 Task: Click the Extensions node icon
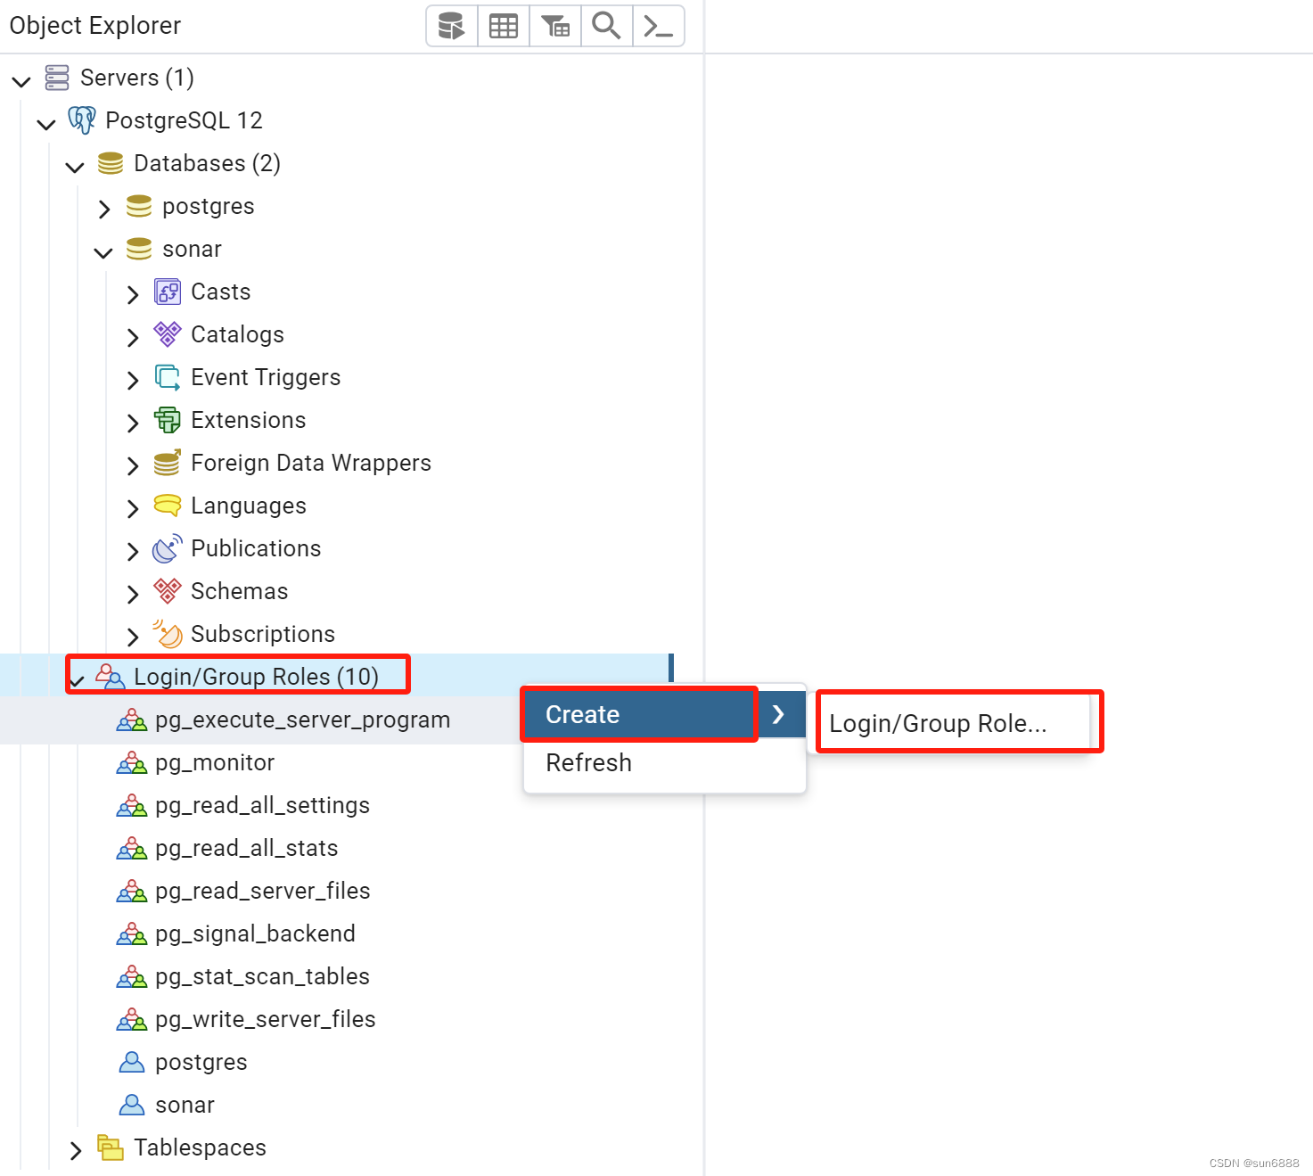tap(168, 420)
